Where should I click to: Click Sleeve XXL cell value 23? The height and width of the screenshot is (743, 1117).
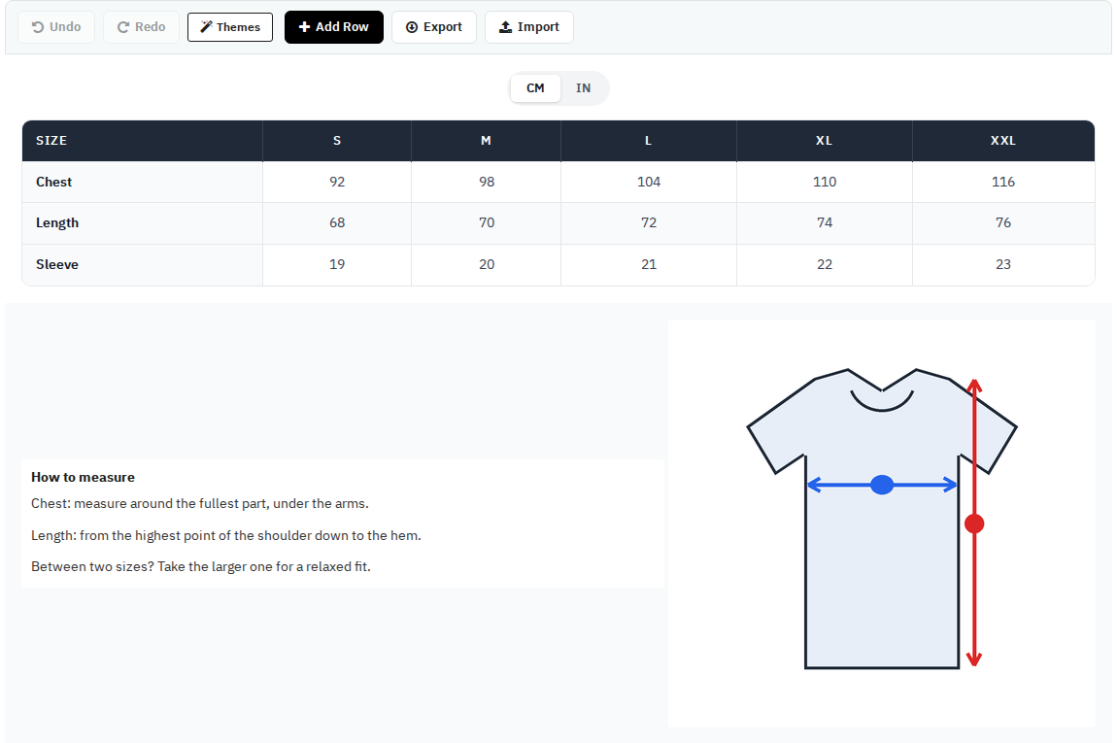[x=1003, y=264]
